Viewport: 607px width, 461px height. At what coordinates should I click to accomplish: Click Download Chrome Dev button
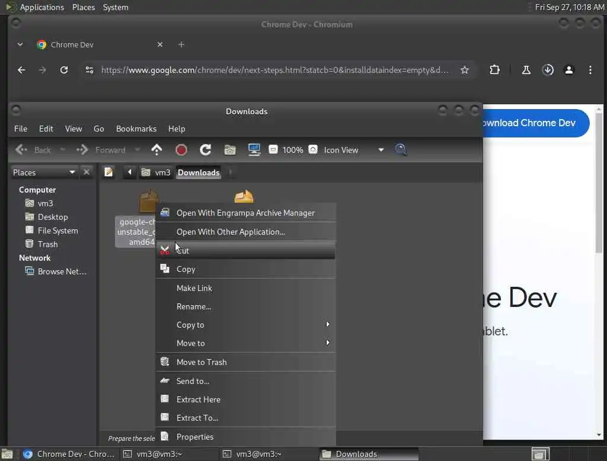point(536,123)
